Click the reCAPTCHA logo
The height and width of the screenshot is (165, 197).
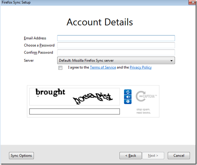(146, 96)
